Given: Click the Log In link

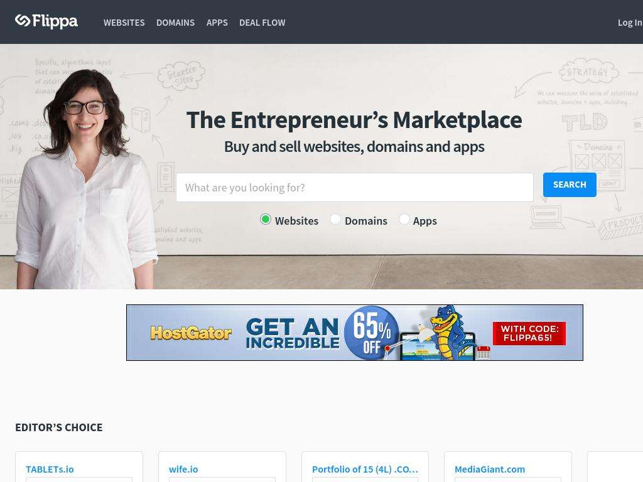Looking at the screenshot, I should (x=630, y=23).
